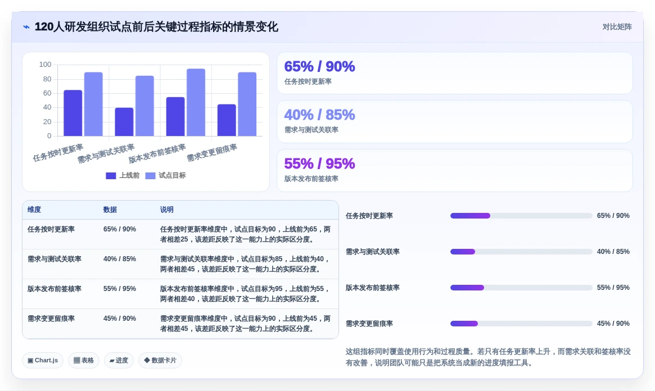
Task: Click the 表格 tag chip
Action: (84, 360)
